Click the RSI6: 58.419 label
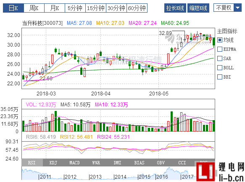Viewport: 245px width, 182px height. (41, 137)
